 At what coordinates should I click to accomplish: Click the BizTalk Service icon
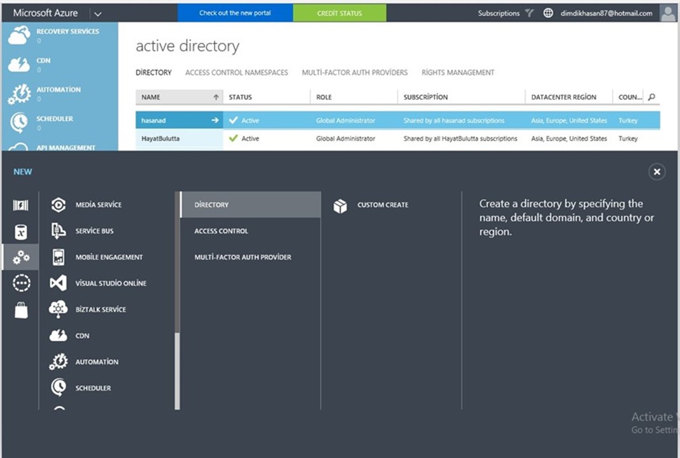pos(59,309)
